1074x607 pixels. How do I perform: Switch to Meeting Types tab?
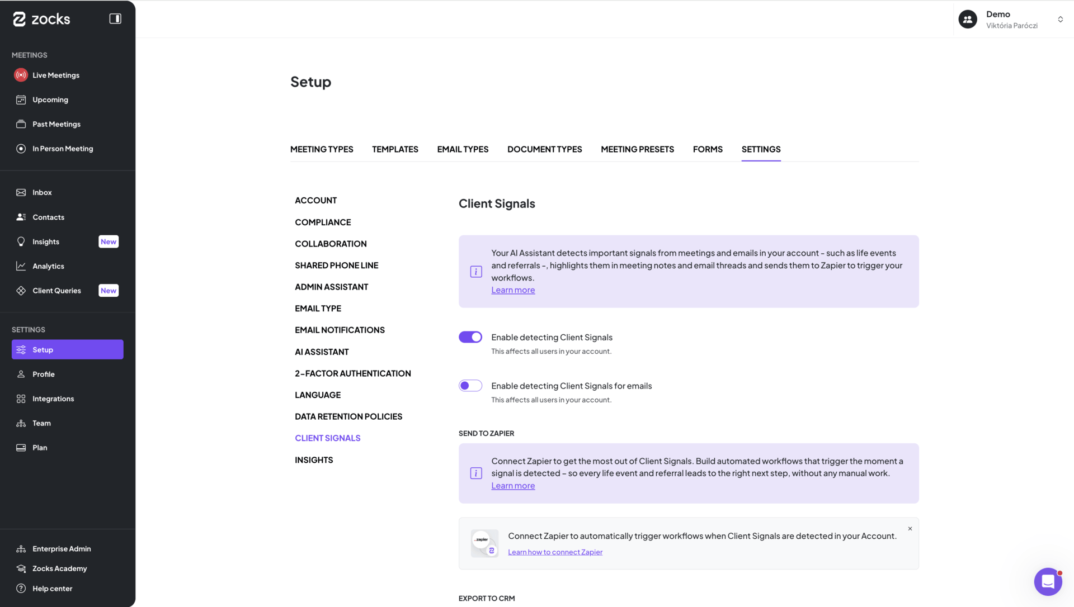click(x=322, y=149)
